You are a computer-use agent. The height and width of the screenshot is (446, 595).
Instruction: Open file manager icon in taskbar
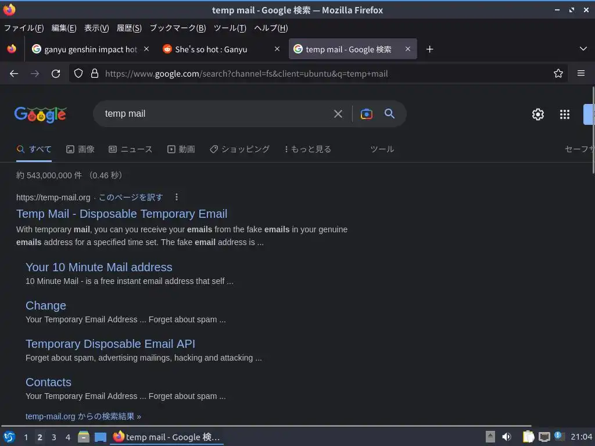tap(84, 437)
